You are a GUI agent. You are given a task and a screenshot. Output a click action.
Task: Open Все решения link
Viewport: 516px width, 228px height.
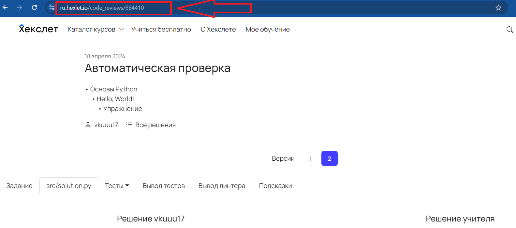coord(155,125)
